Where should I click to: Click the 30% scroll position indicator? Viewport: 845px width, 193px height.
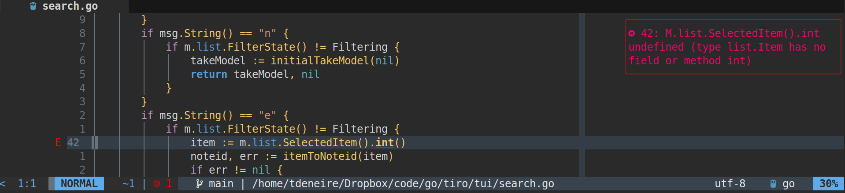(x=829, y=184)
